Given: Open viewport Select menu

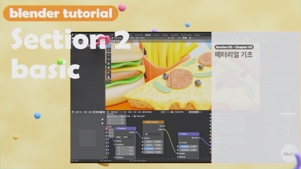Looking at the screenshot, I should click(132, 38).
